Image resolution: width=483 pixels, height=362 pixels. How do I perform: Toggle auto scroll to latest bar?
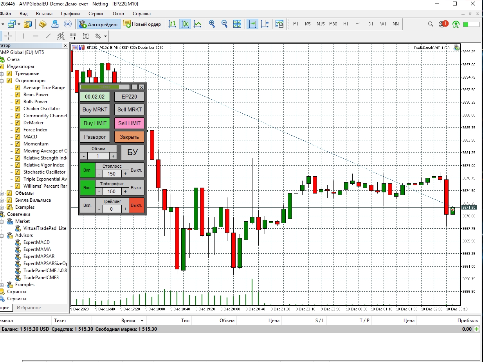[252, 24]
